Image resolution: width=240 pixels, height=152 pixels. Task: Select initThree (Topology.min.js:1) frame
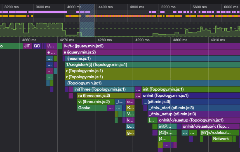[x=104, y=89]
